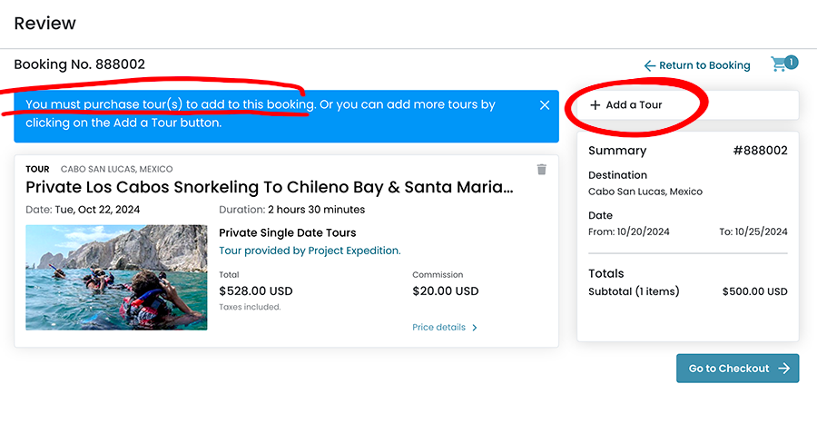
Task: Click the left arrow beside Return to Booking
Action: pos(649,66)
